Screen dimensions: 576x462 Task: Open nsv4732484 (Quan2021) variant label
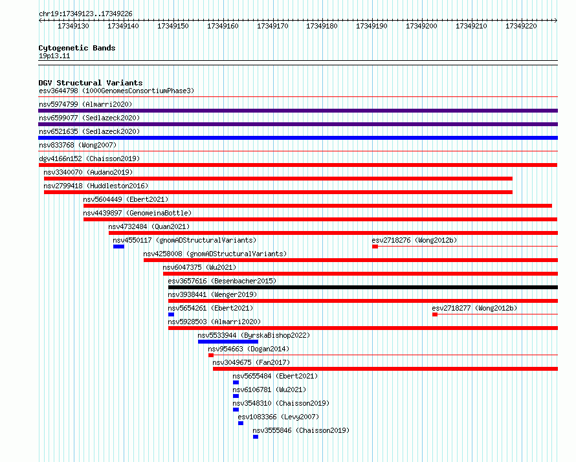(149, 226)
